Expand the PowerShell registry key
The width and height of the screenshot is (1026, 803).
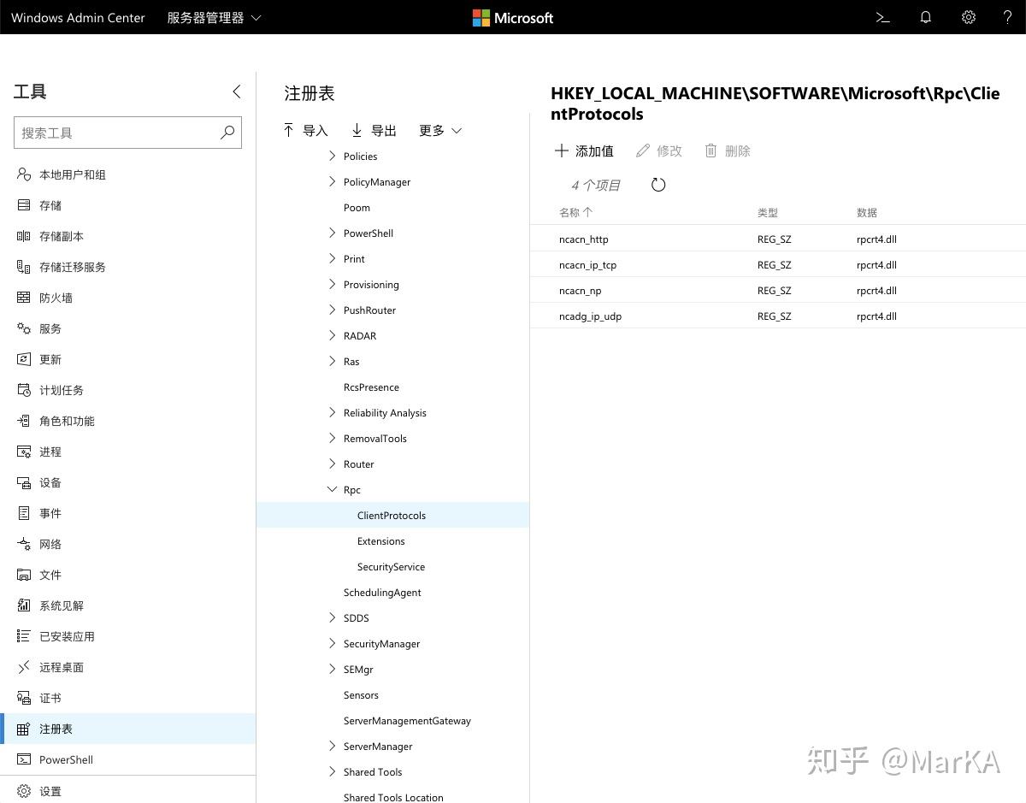(332, 233)
